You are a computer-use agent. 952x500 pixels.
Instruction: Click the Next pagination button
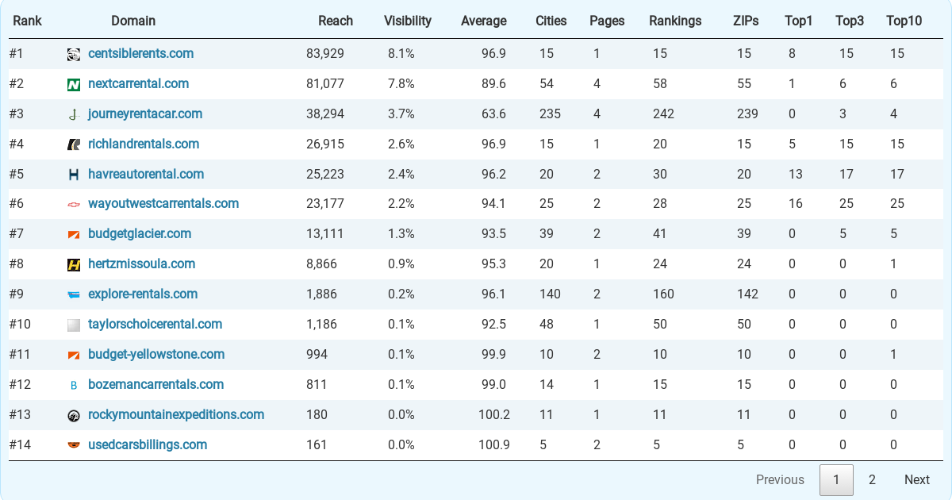point(916,479)
